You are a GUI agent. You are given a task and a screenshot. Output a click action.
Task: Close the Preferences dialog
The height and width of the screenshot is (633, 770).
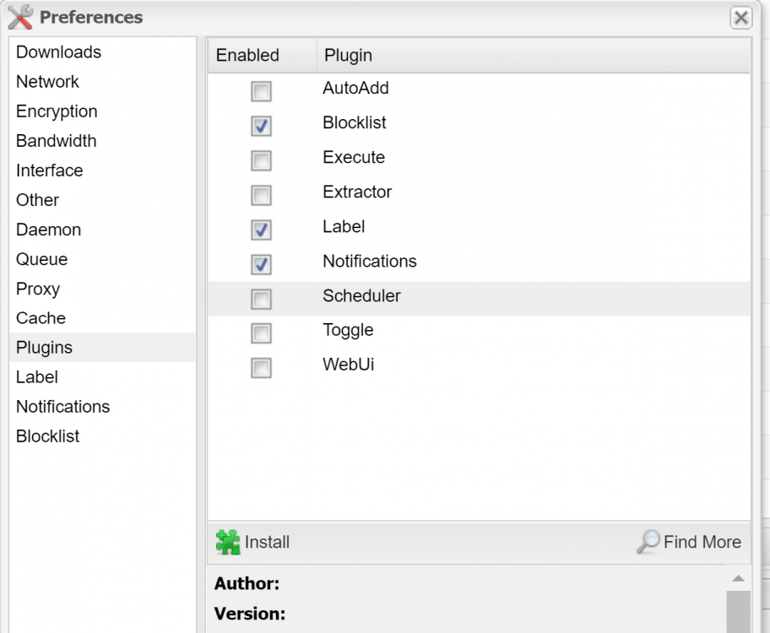point(740,18)
